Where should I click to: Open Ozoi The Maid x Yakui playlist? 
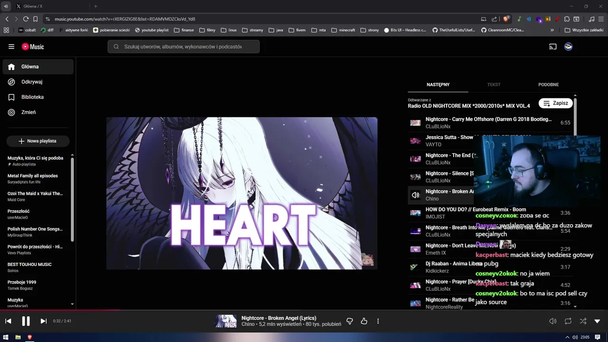(36, 196)
